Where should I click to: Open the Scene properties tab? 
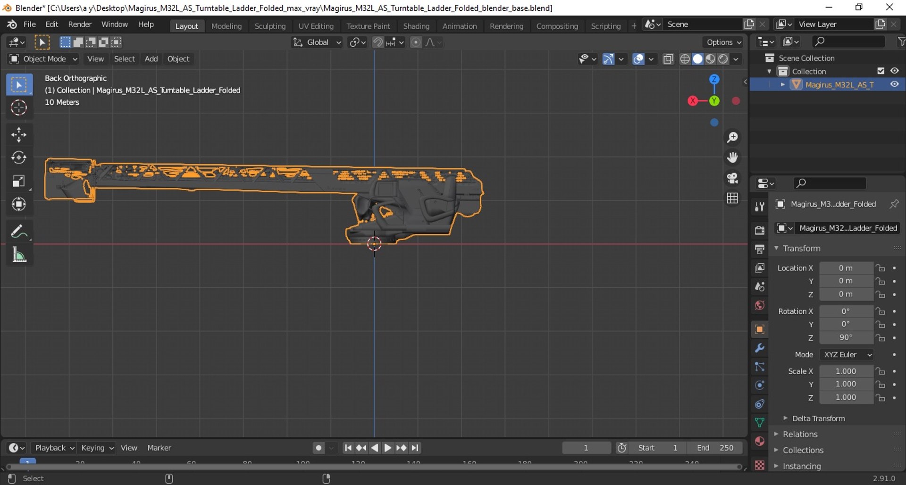coord(759,287)
